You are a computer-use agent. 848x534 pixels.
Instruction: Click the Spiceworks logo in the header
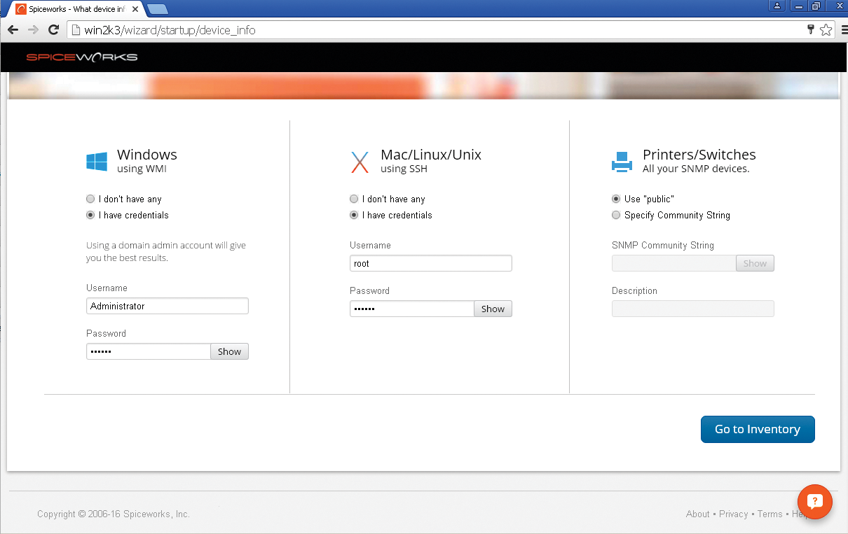pos(81,57)
